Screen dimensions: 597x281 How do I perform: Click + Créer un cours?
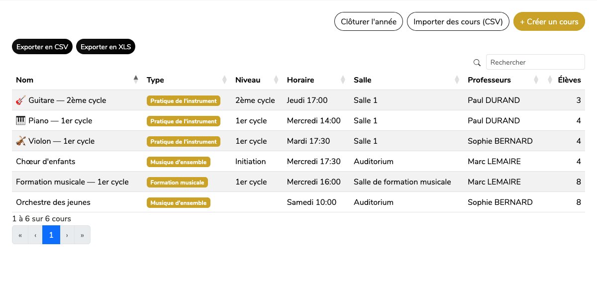(549, 22)
